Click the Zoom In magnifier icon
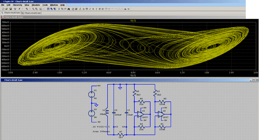The width and height of the screenshot is (259, 140). tap(27, 9)
